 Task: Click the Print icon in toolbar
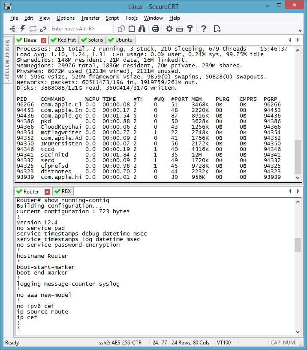(x=156, y=29)
